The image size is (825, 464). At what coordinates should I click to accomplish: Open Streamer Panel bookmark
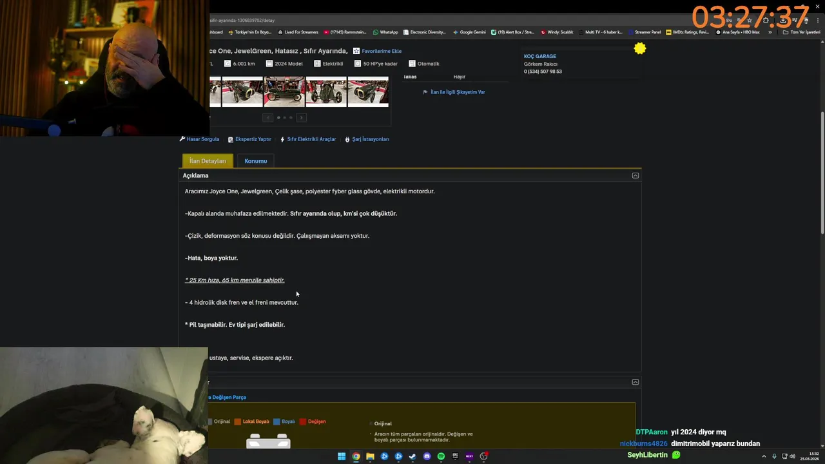(644, 32)
